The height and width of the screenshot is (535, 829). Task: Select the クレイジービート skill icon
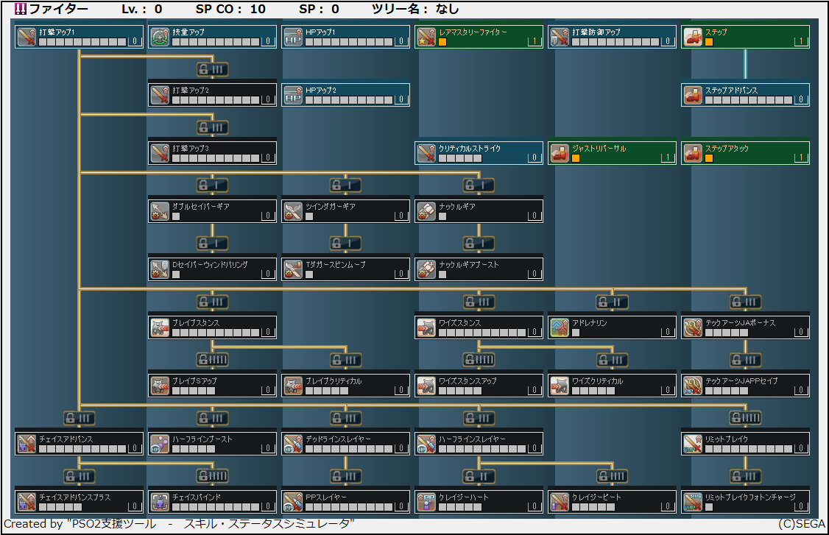coord(560,502)
